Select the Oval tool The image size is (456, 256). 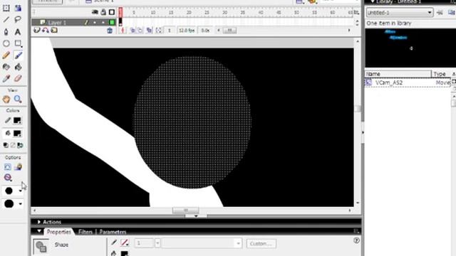click(6, 43)
